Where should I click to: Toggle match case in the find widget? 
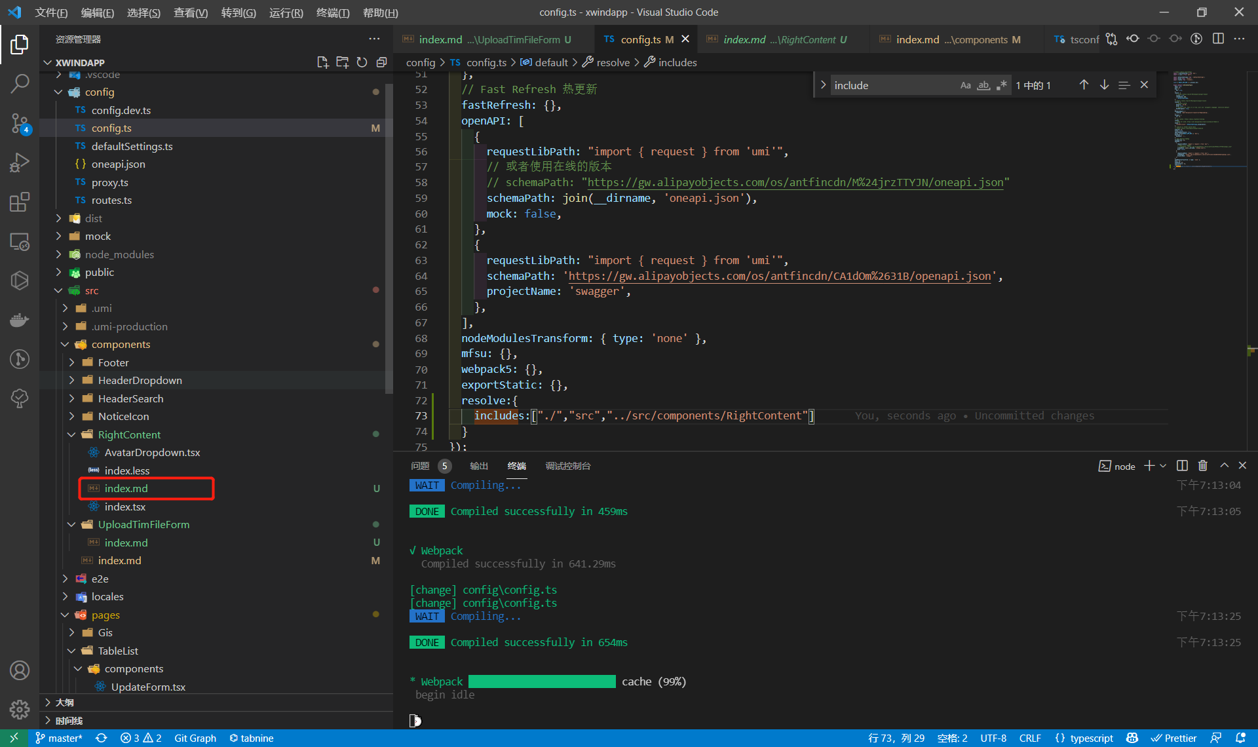coord(966,85)
